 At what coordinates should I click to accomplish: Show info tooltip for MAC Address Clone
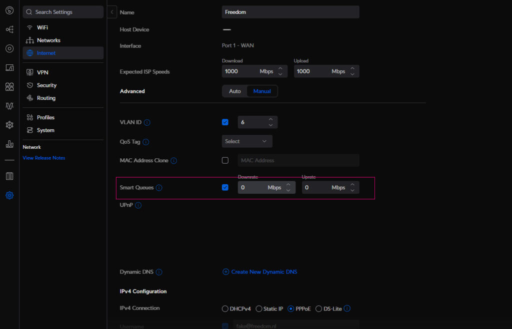[x=173, y=161]
